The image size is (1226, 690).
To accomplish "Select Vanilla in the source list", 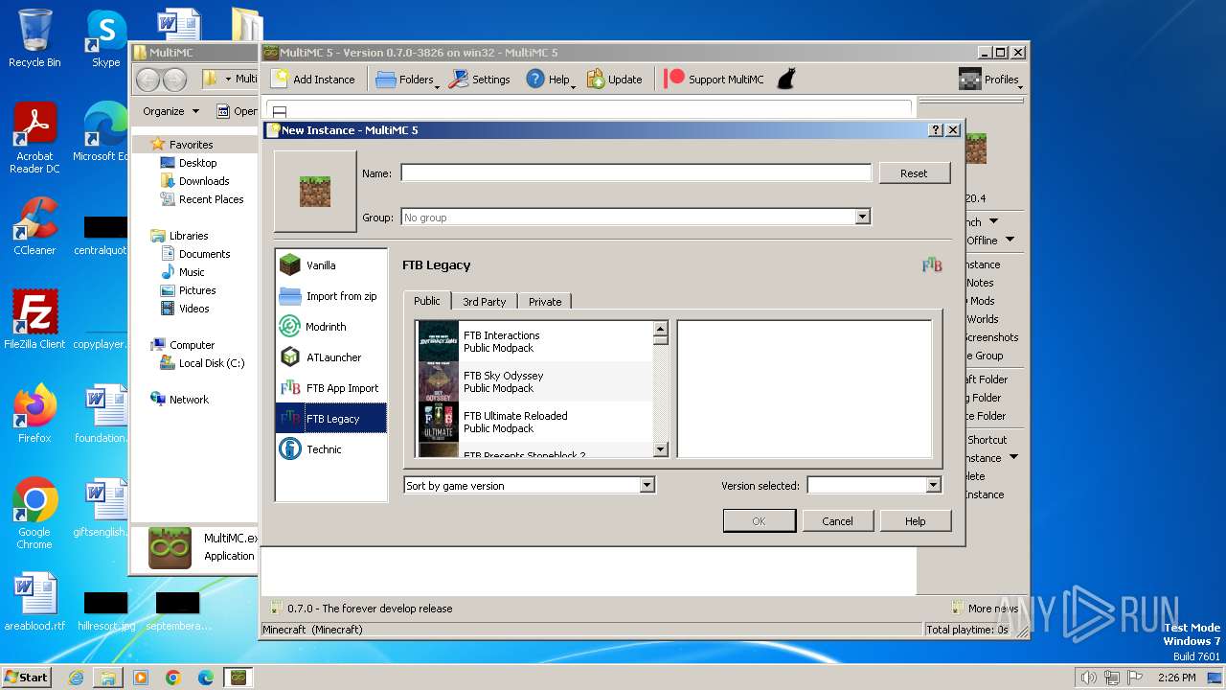I will tap(330, 265).
